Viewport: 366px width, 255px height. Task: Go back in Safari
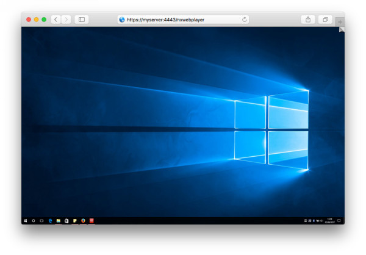pos(56,20)
